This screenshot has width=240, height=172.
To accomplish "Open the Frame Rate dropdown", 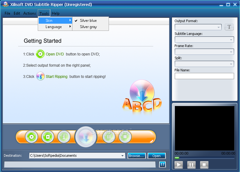I will [204, 52].
